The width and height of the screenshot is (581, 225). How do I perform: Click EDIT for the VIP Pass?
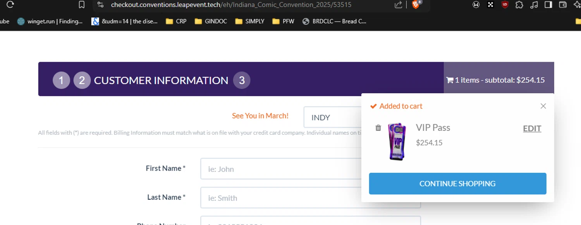tap(532, 129)
